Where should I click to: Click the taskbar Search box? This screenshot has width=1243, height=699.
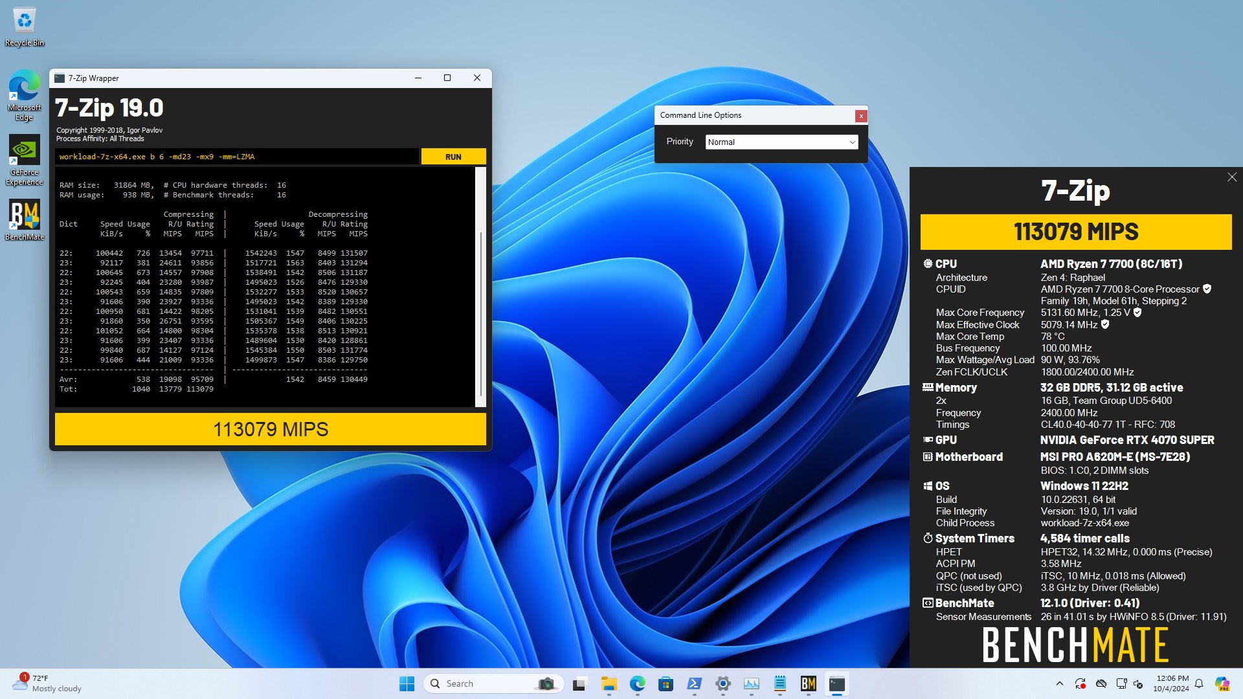[494, 683]
